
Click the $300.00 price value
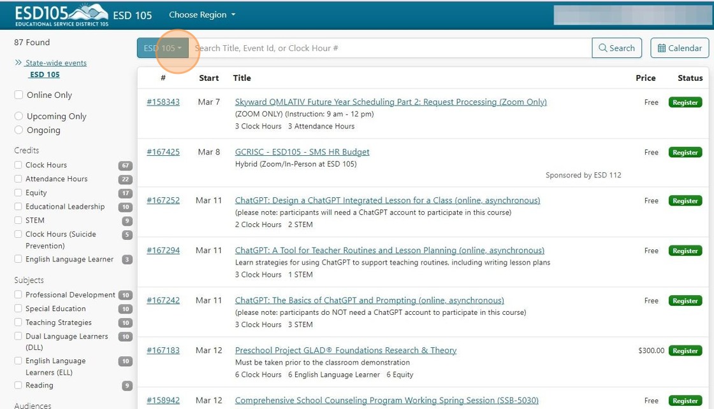point(651,350)
